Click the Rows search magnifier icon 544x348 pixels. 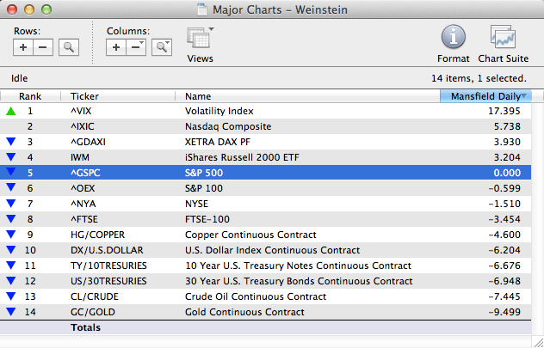(68, 47)
